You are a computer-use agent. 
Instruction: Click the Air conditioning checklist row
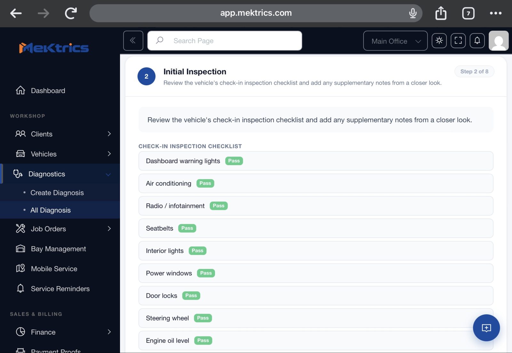coord(316,183)
